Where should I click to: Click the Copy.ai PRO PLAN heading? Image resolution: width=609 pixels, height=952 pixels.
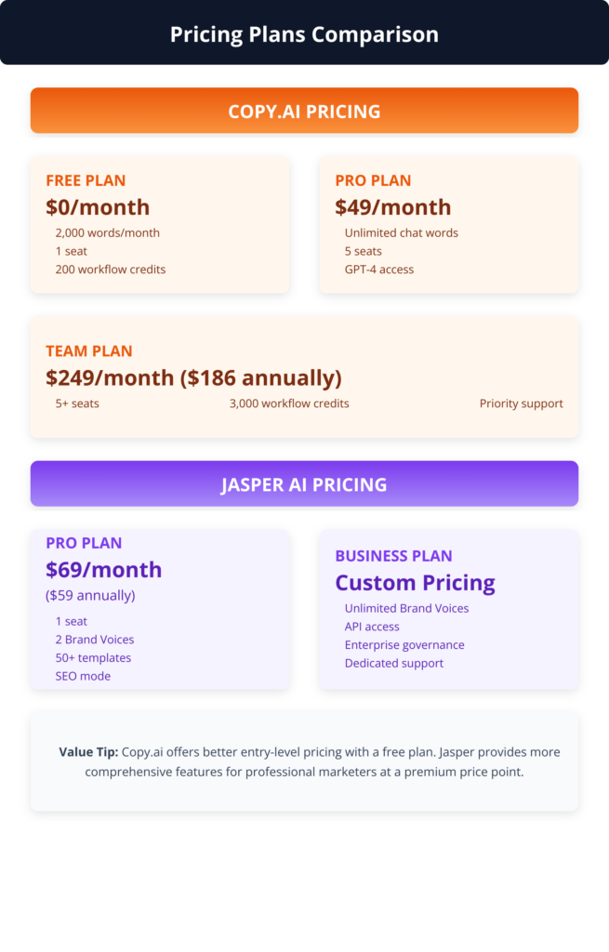(373, 180)
